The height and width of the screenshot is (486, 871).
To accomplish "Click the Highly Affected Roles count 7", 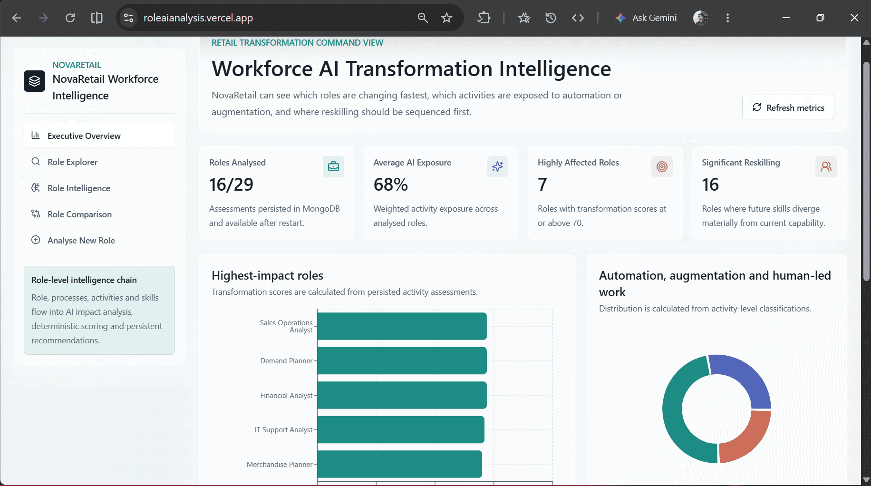I will (x=542, y=185).
